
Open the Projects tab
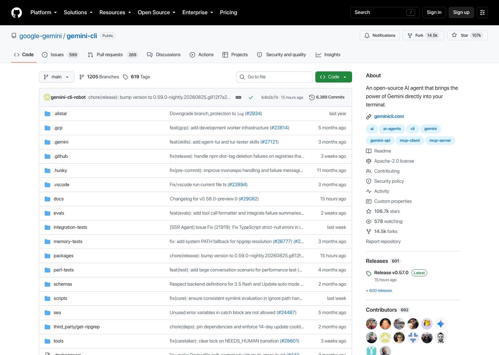click(x=235, y=55)
